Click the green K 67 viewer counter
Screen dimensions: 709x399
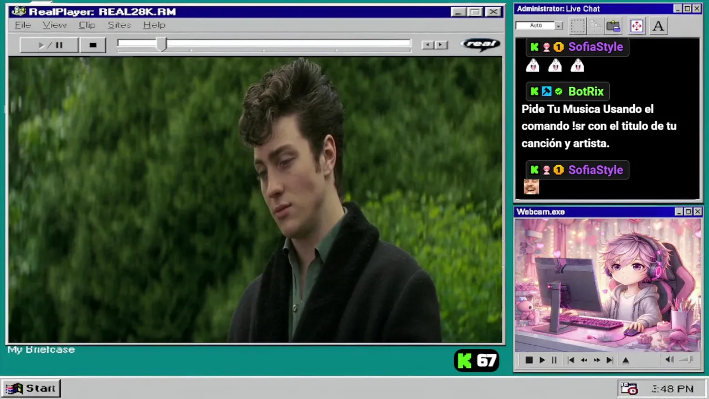pos(476,361)
